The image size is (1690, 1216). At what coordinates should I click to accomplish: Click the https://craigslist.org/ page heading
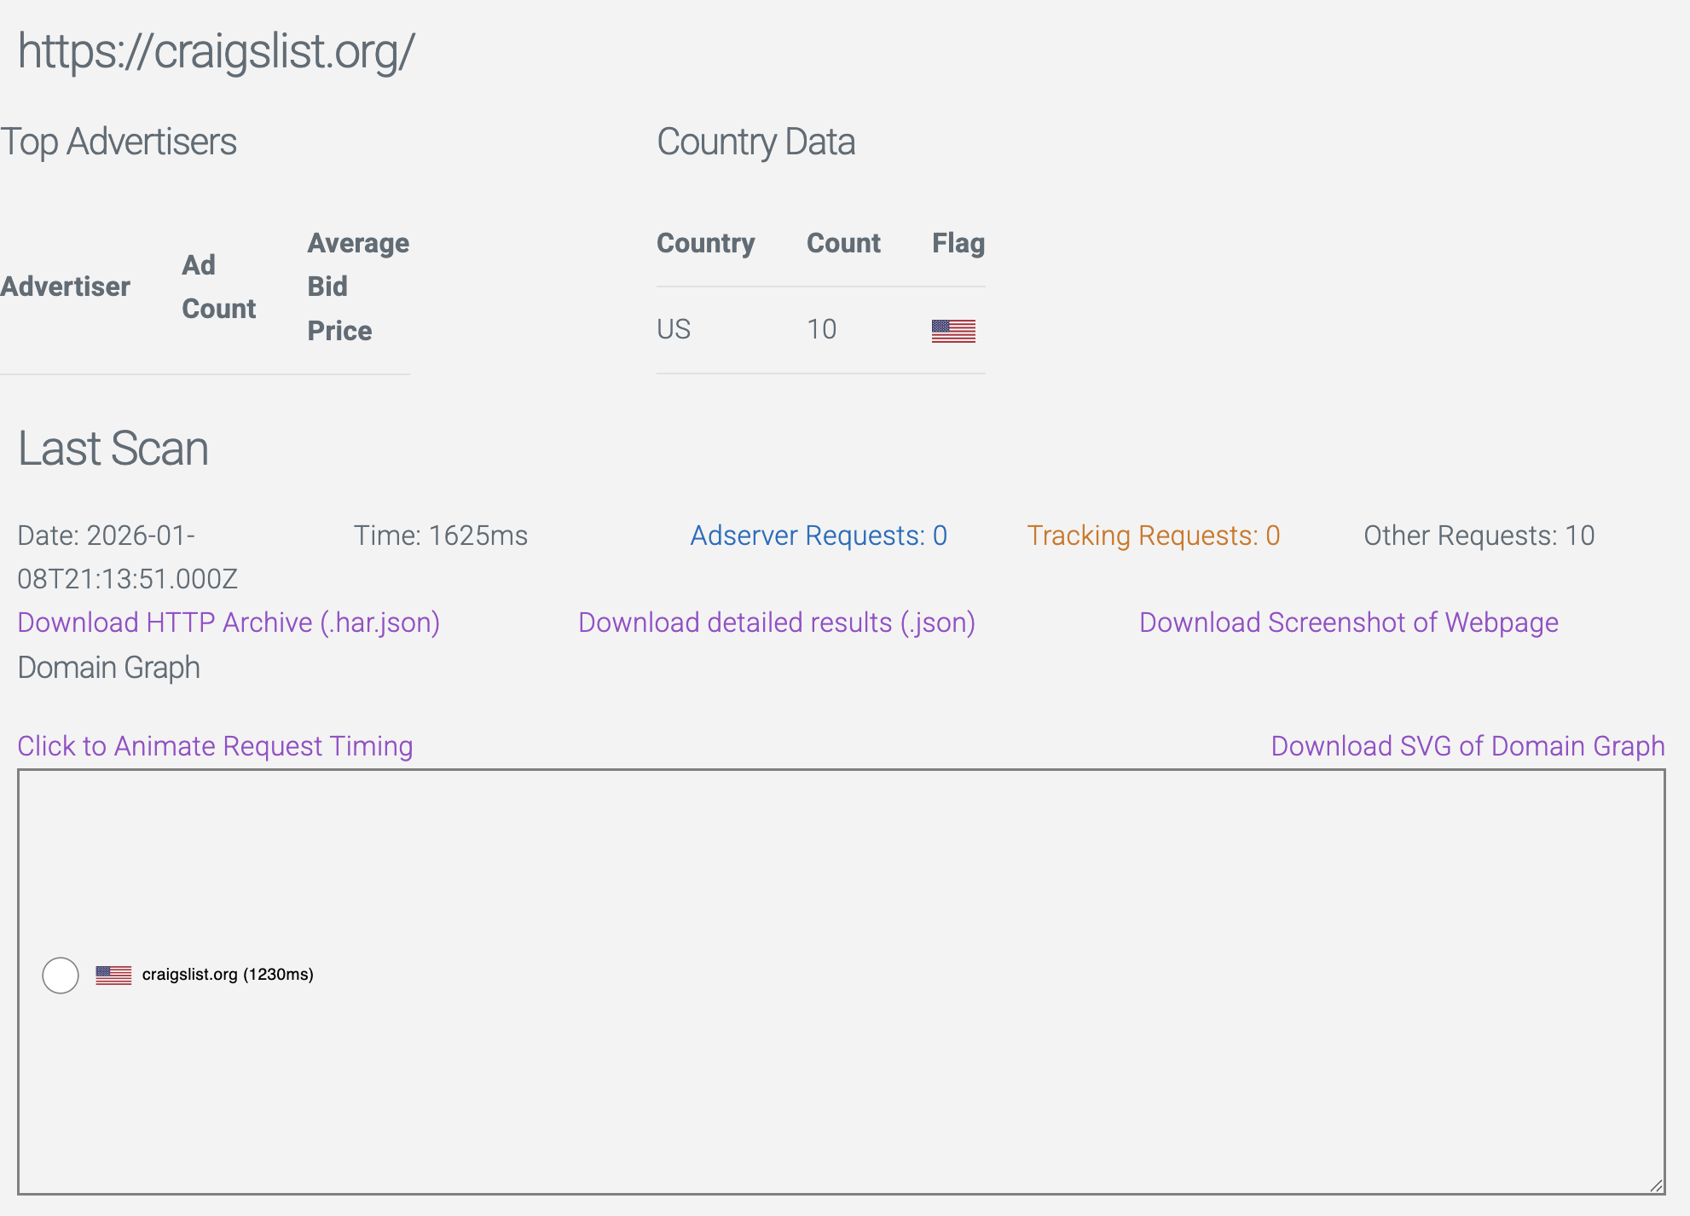(216, 51)
